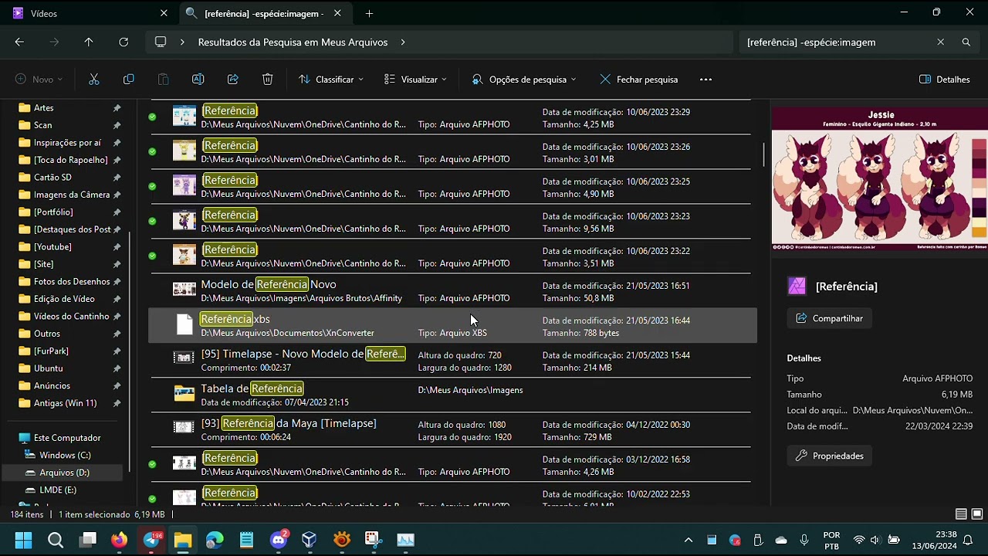Image resolution: width=988 pixels, height=556 pixels.
Task: Select Inspirações por aí in sidebar
Action: click(x=67, y=143)
